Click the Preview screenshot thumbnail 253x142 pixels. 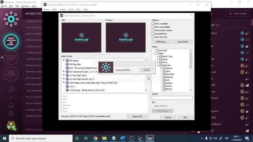(126, 37)
